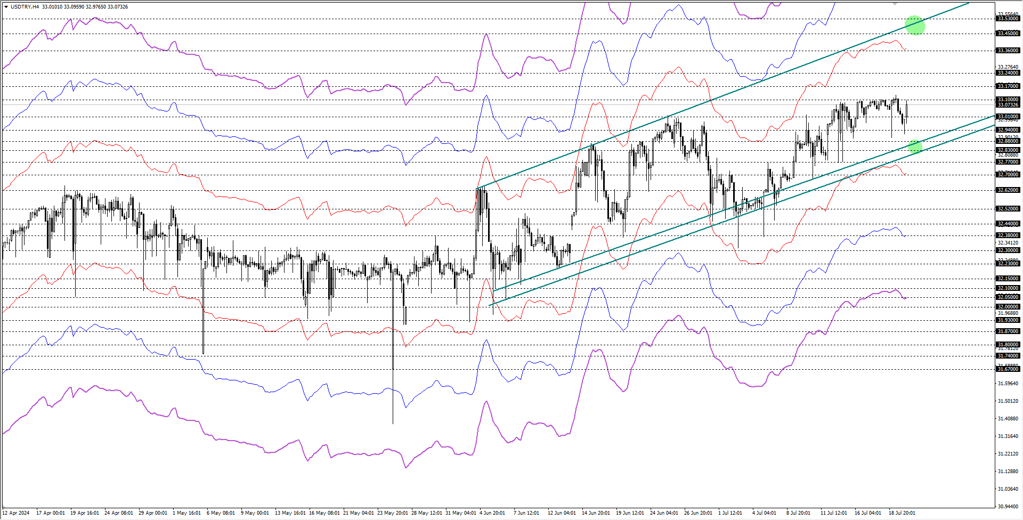Click the 8 Jul 20:01 time label
Viewport: 1023px width, 520px height.
(x=799, y=513)
